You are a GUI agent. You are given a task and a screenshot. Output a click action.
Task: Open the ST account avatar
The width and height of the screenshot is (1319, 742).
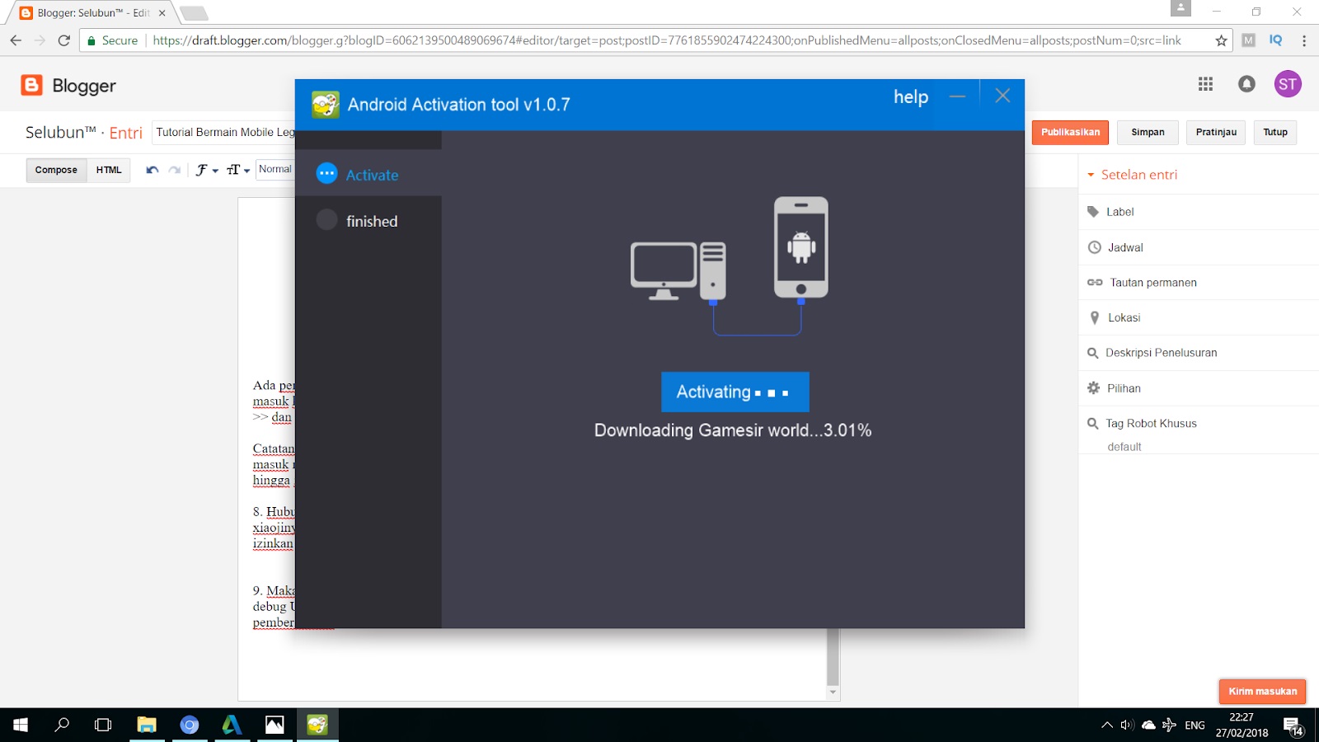coord(1288,84)
